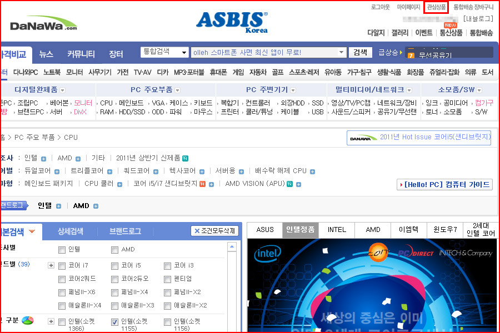
Task: Select the 인텔정품 banner tab
Action: (300, 230)
